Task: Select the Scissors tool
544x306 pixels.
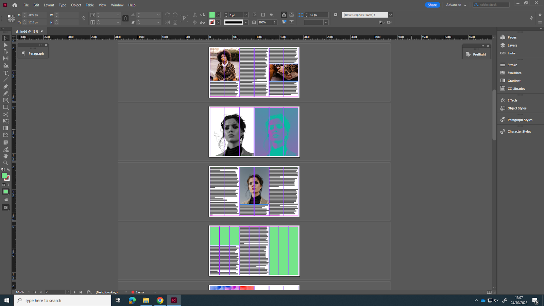Action: [x=5, y=115]
